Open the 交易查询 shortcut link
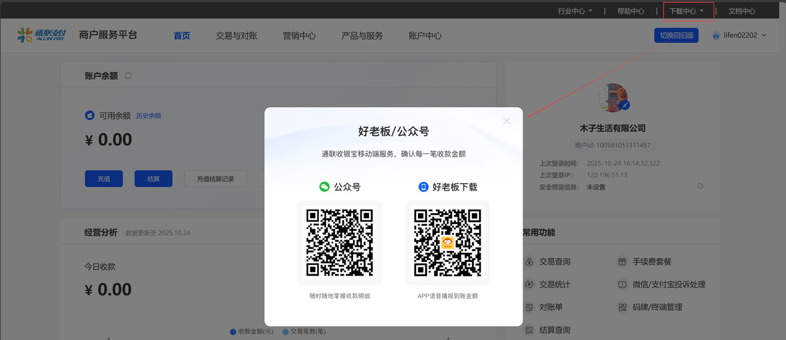The image size is (786, 340). pos(555,262)
